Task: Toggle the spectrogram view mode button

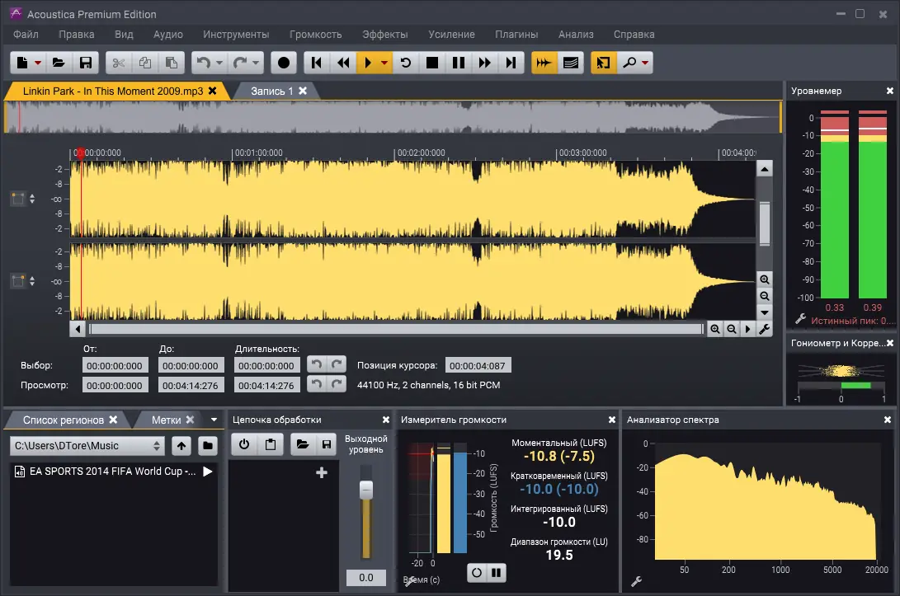Action: tap(571, 63)
